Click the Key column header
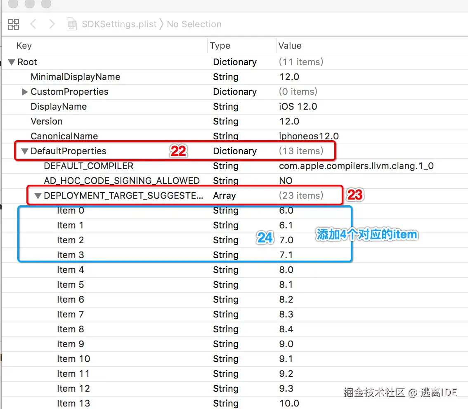The image size is (468, 409). pos(24,46)
